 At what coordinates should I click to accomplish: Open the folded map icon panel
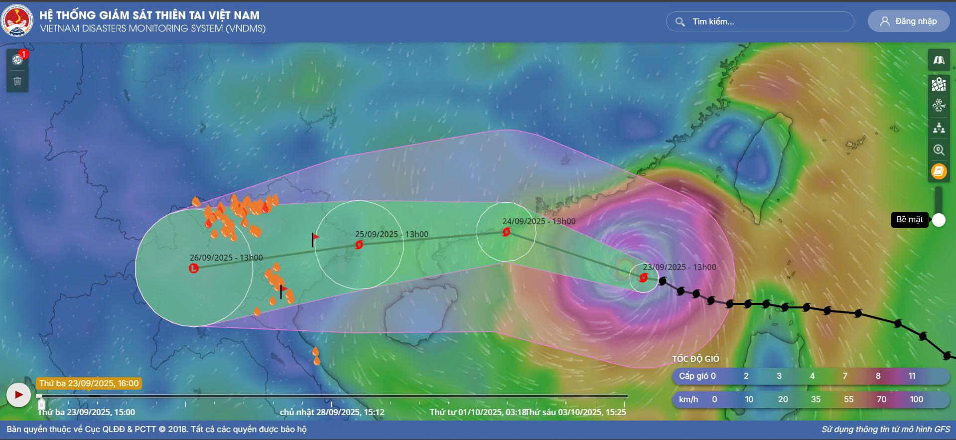pyautogui.click(x=939, y=60)
